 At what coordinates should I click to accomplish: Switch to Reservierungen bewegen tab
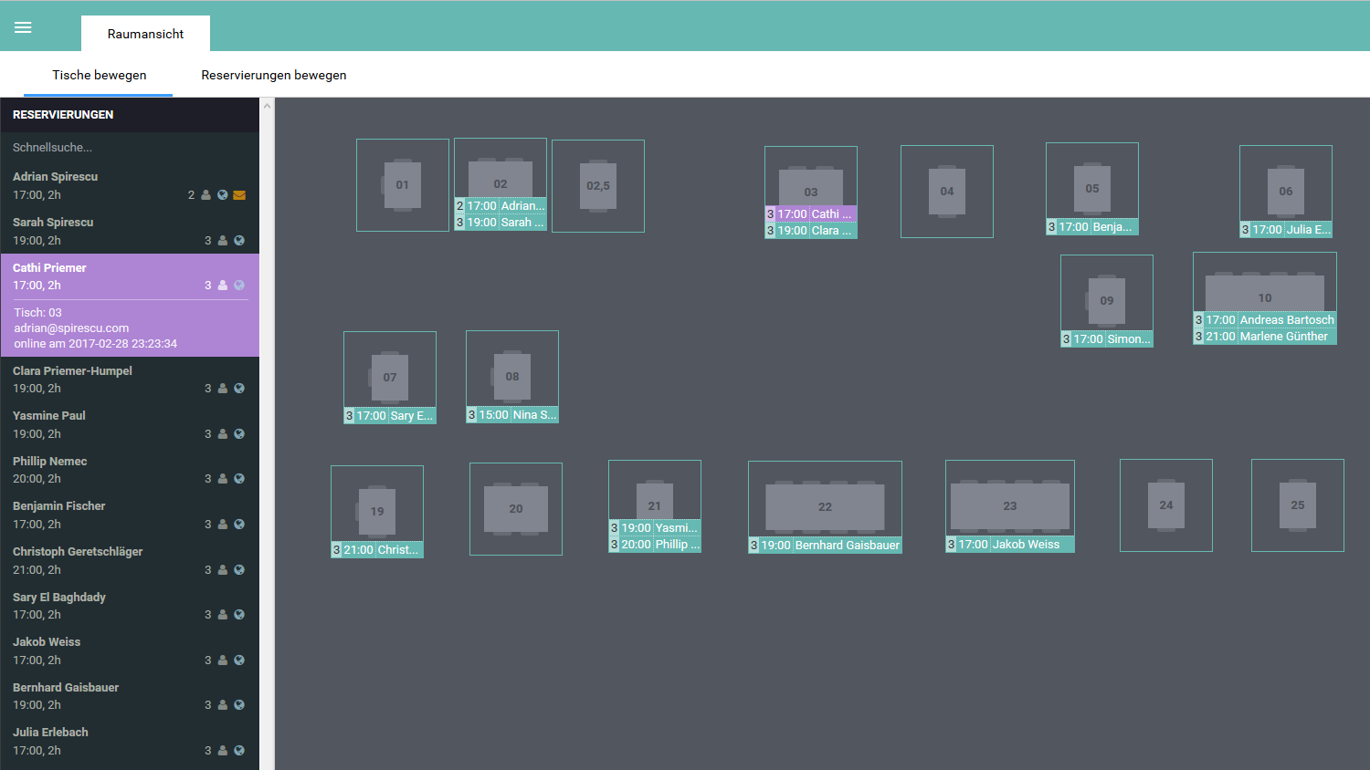click(x=274, y=75)
